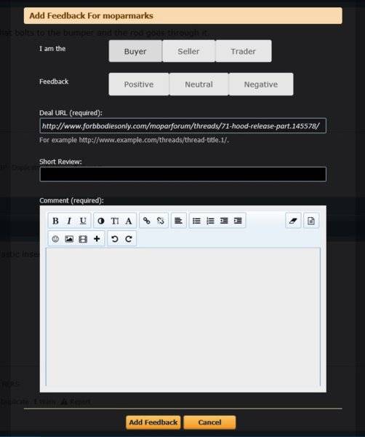The width and height of the screenshot is (365, 437).
Task: Insert an image using the picture icon
Action: click(69, 239)
